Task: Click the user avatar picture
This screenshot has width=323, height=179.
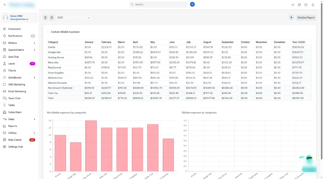Action: (x=6, y=17)
